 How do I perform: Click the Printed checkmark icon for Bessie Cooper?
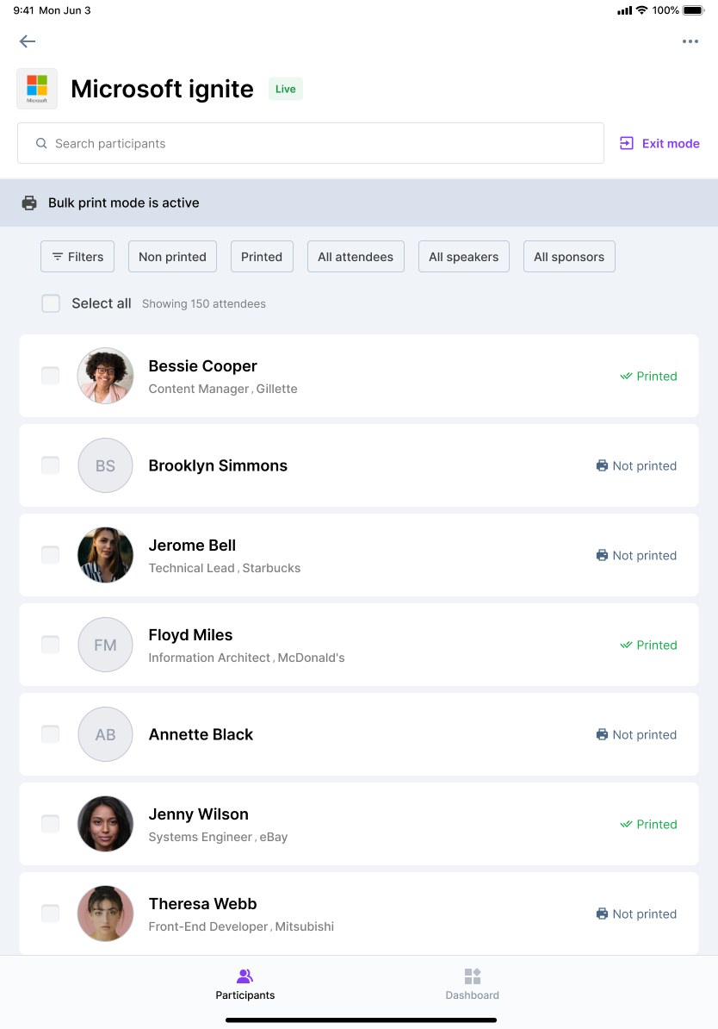point(626,376)
